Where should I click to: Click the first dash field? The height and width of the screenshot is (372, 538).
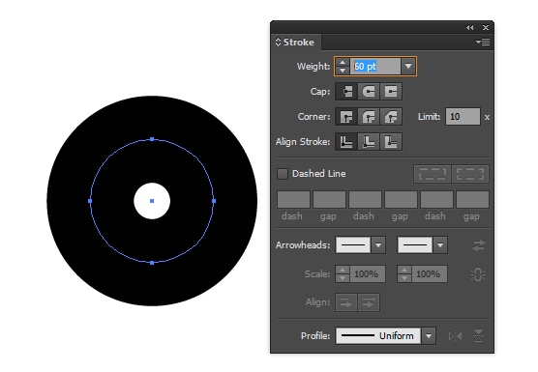coord(294,200)
